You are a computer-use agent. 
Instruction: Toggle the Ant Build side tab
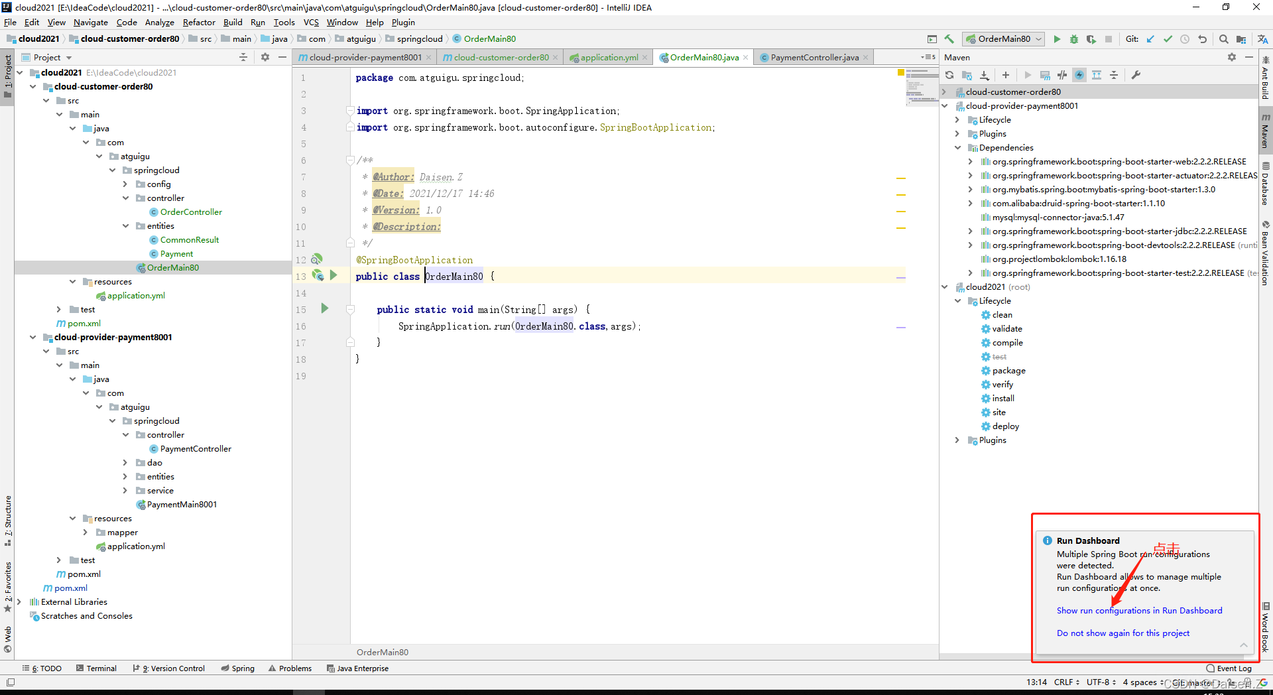pyautogui.click(x=1266, y=78)
